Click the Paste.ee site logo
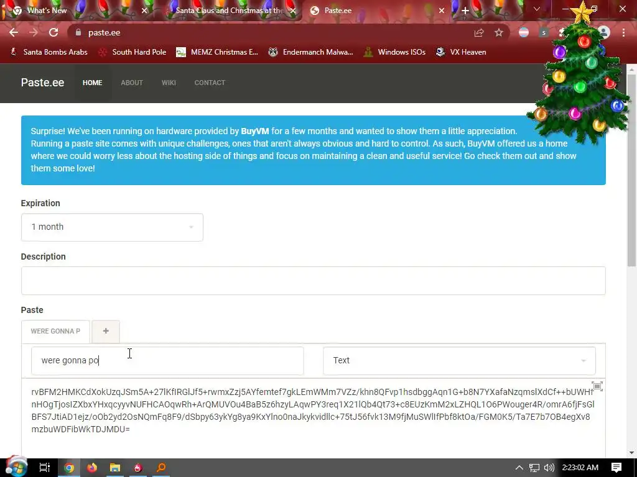The height and width of the screenshot is (477, 637). click(42, 83)
